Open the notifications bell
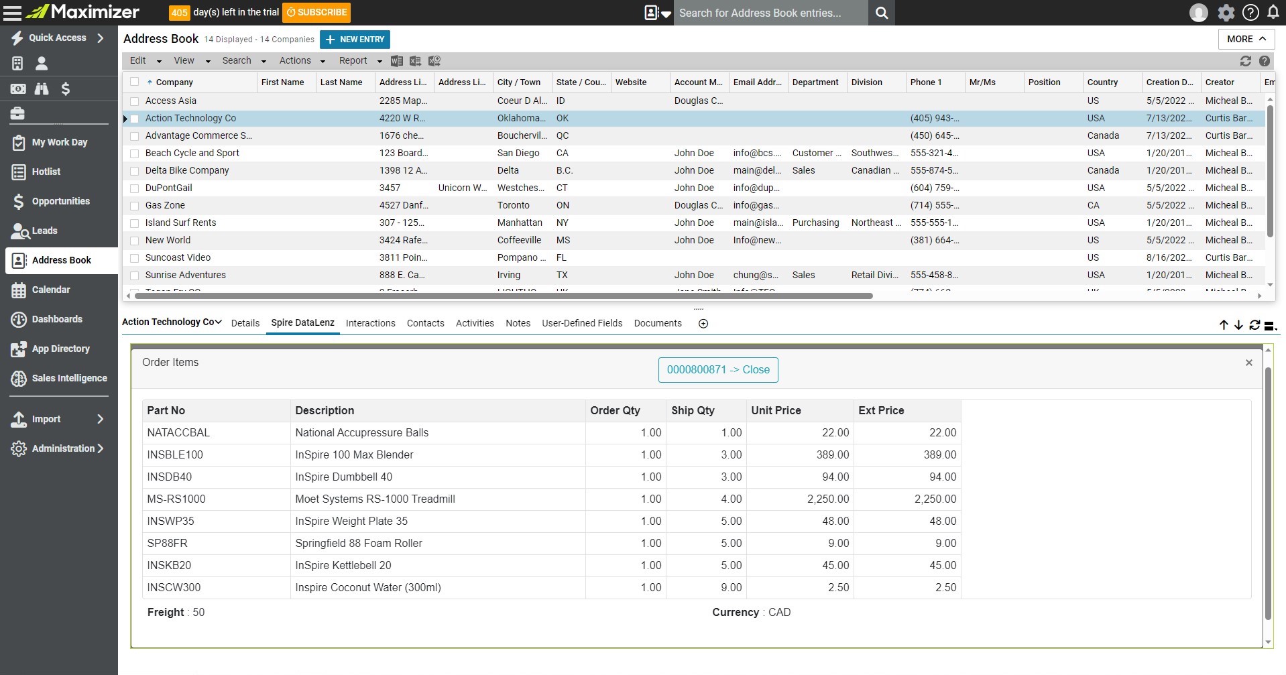The height and width of the screenshot is (675, 1286). 1273,12
